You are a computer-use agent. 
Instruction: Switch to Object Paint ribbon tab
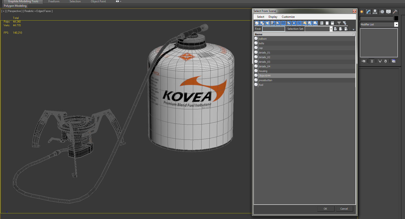pyautogui.click(x=98, y=1)
